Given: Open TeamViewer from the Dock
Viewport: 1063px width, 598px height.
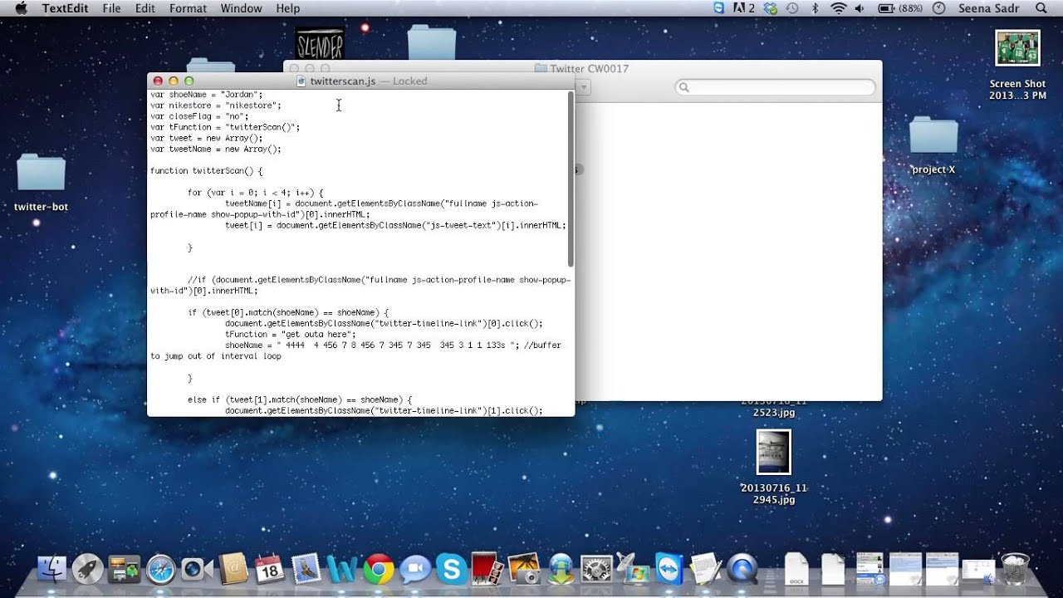Looking at the screenshot, I should [x=669, y=569].
